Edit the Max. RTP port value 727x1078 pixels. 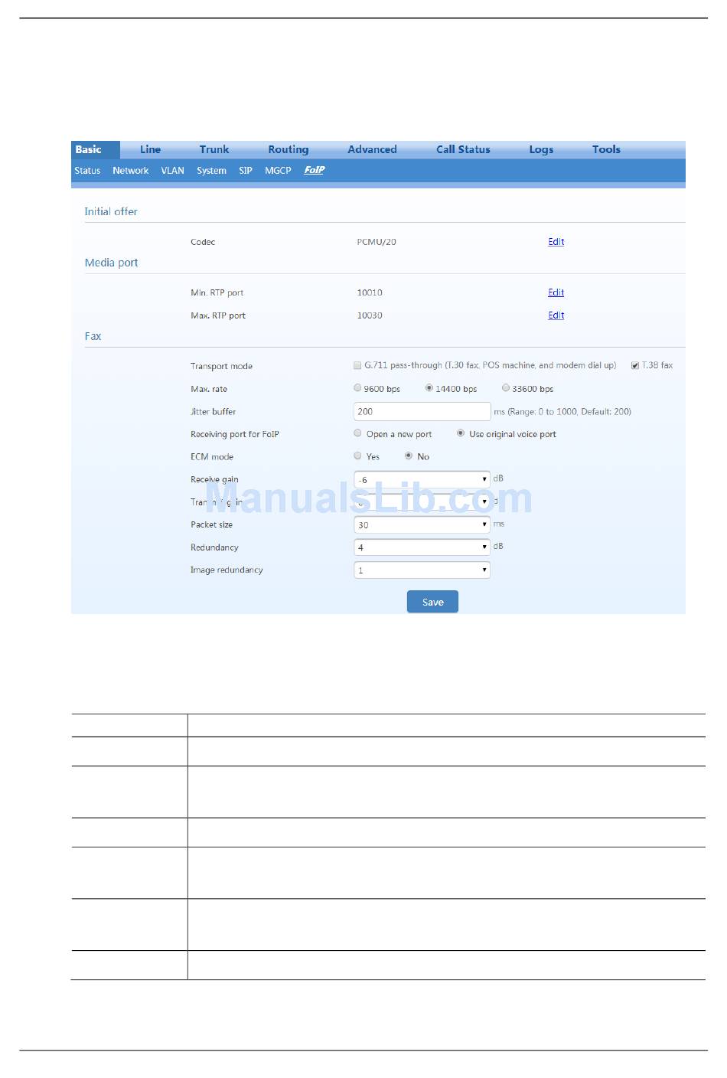556,315
